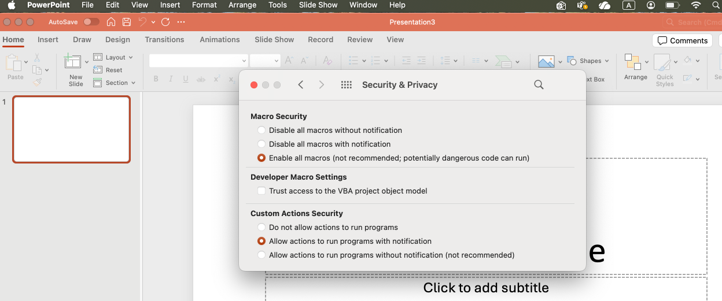Click the Arrange icon
722x301 pixels.
pos(633,62)
